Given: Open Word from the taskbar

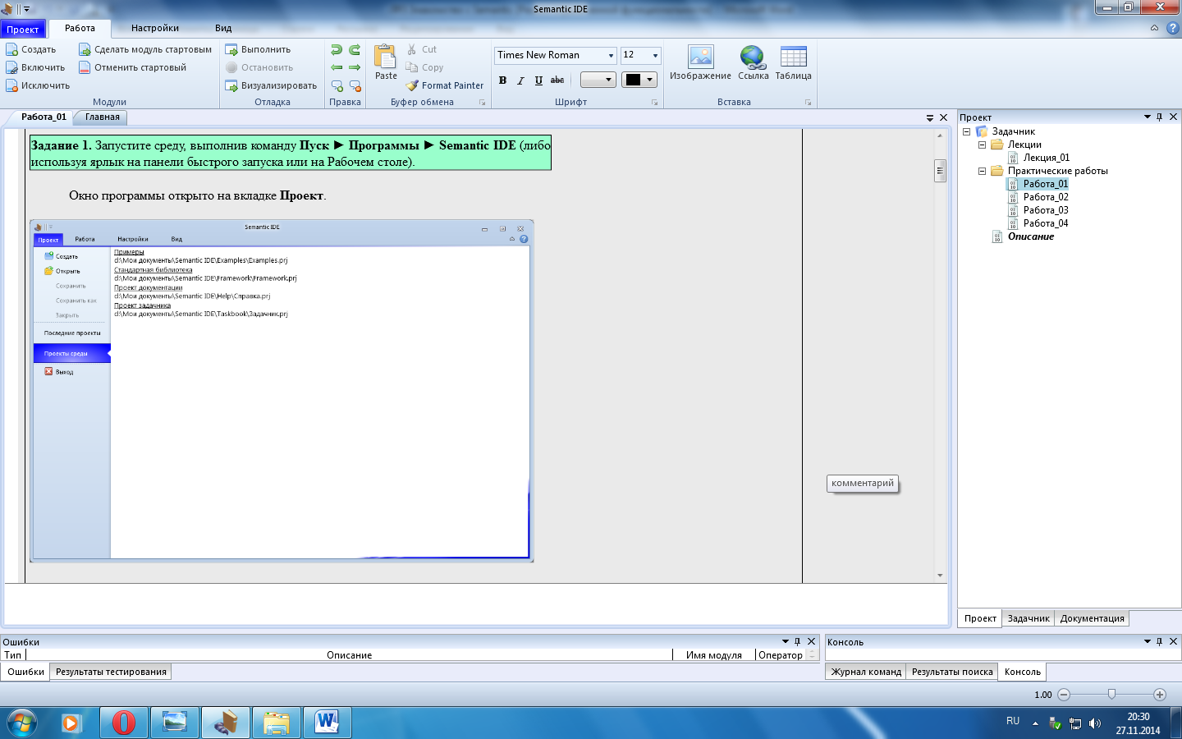Looking at the screenshot, I should coord(327,723).
